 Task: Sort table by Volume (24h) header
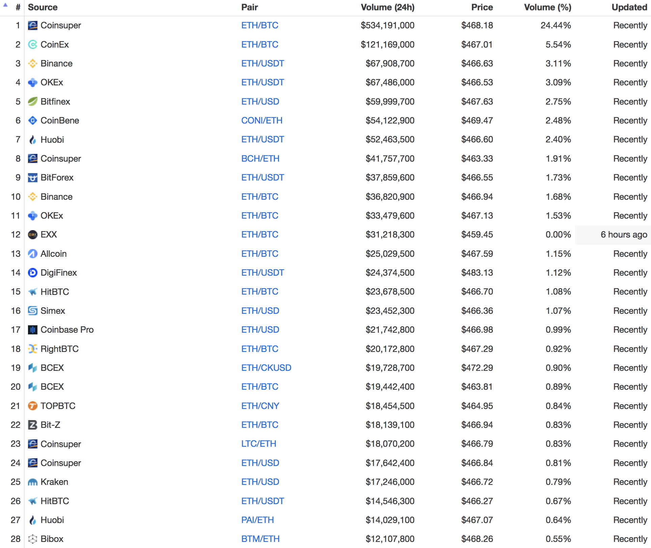click(x=387, y=7)
